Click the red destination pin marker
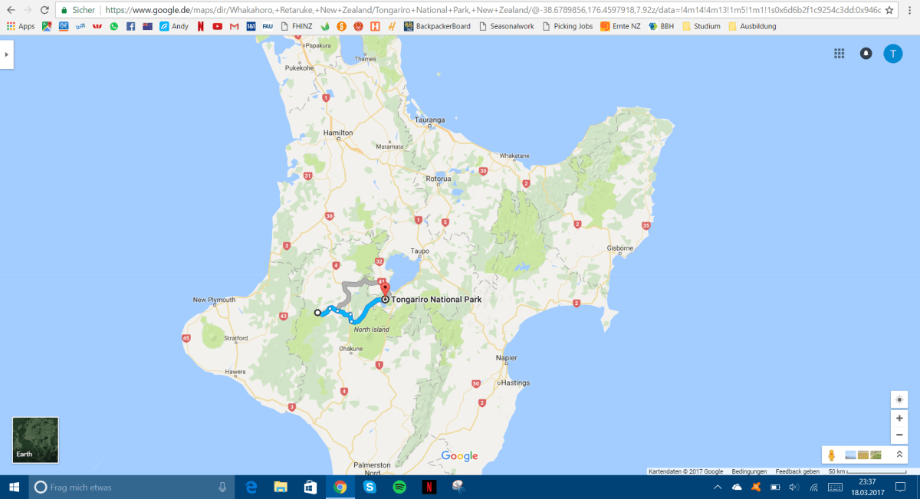Image resolution: width=920 pixels, height=499 pixels. point(386,289)
